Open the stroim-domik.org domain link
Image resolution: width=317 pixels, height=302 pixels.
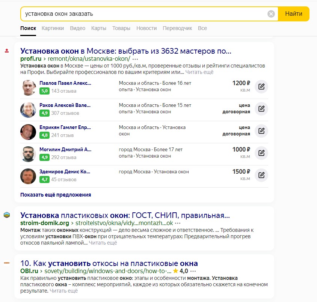click(45, 223)
